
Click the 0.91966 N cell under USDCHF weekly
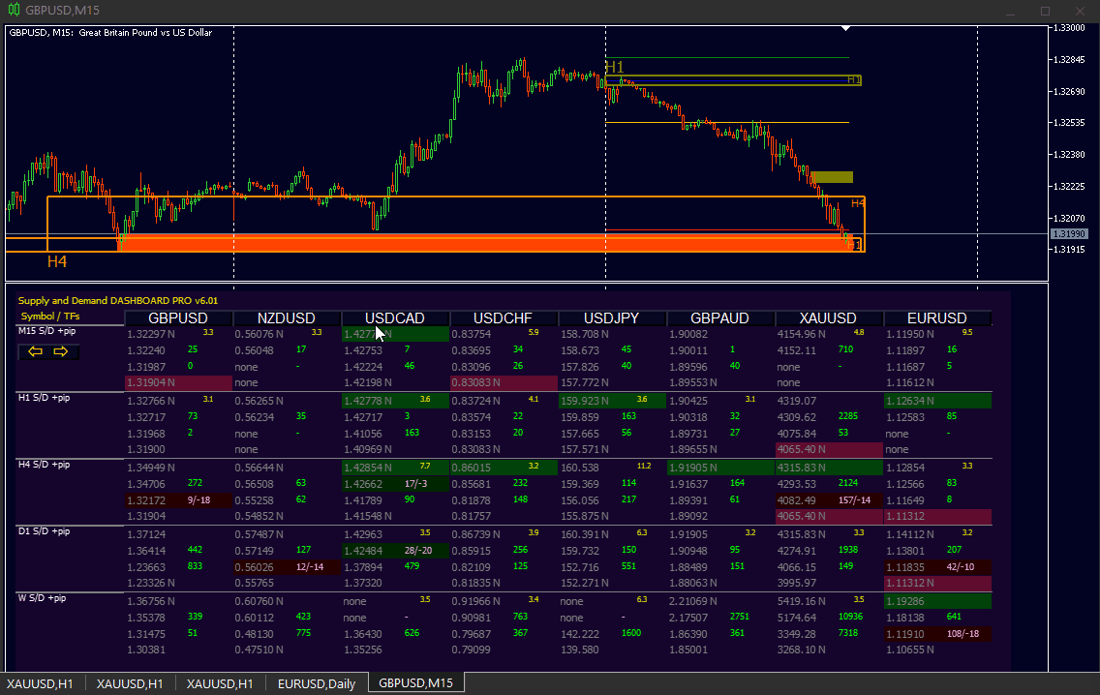475,601
